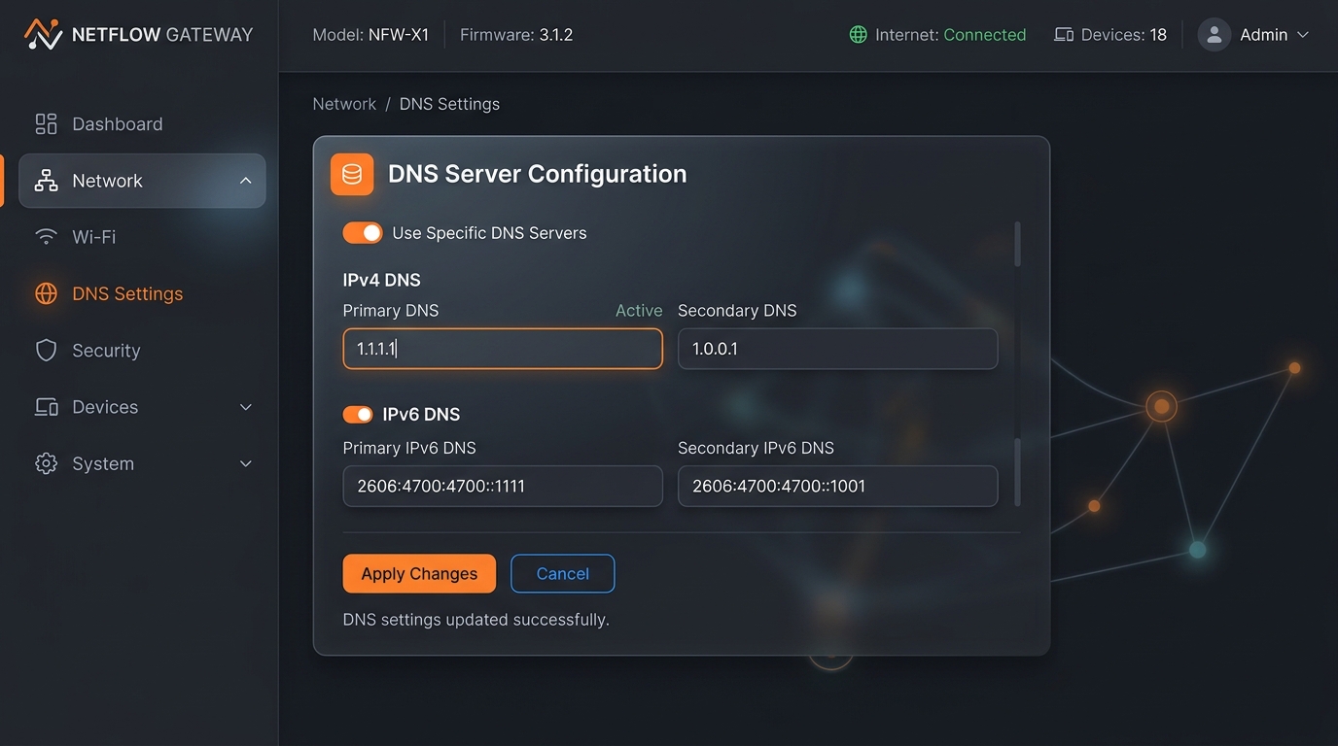Click the Devices: 18 text in header

pyautogui.click(x=1123, y=35)
